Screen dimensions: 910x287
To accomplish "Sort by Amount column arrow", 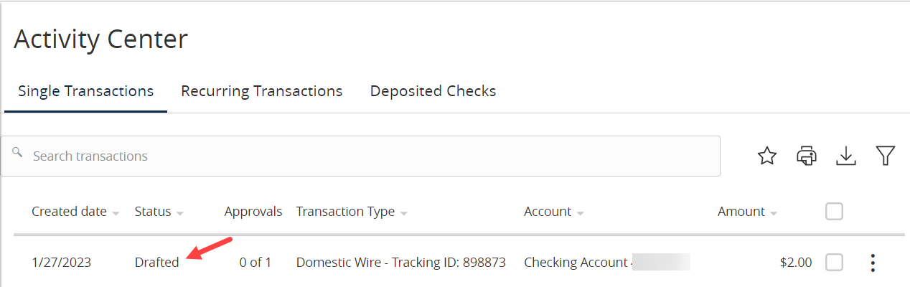I will 774,213.
